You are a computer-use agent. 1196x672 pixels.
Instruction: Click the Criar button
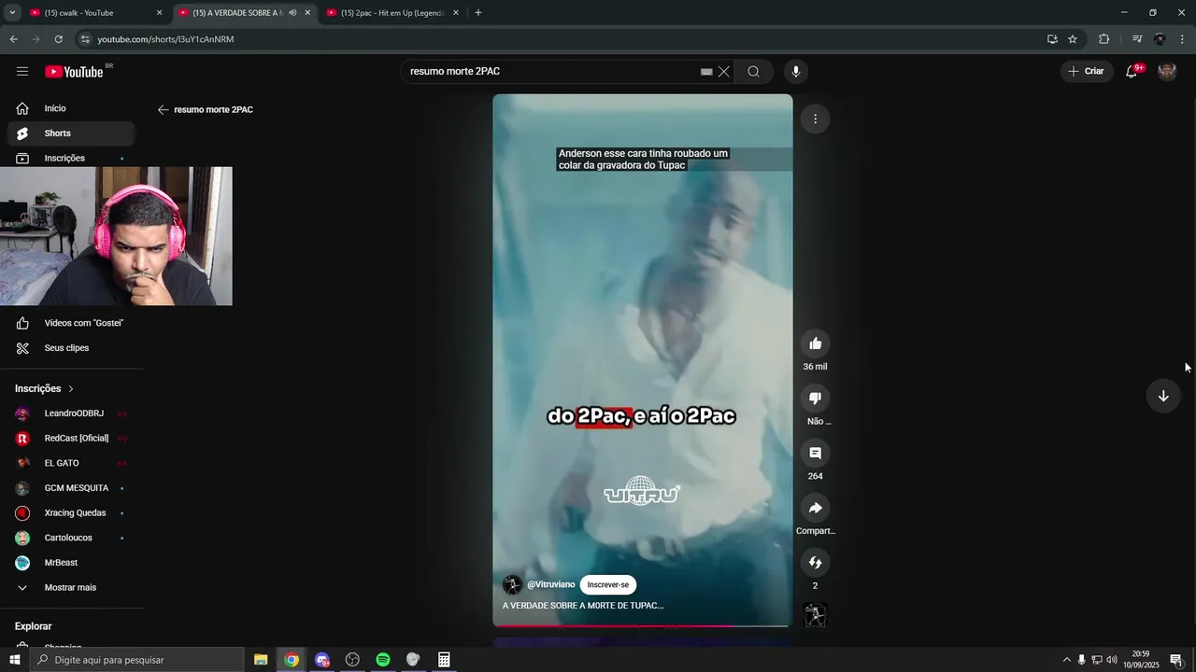(1087, 72)
